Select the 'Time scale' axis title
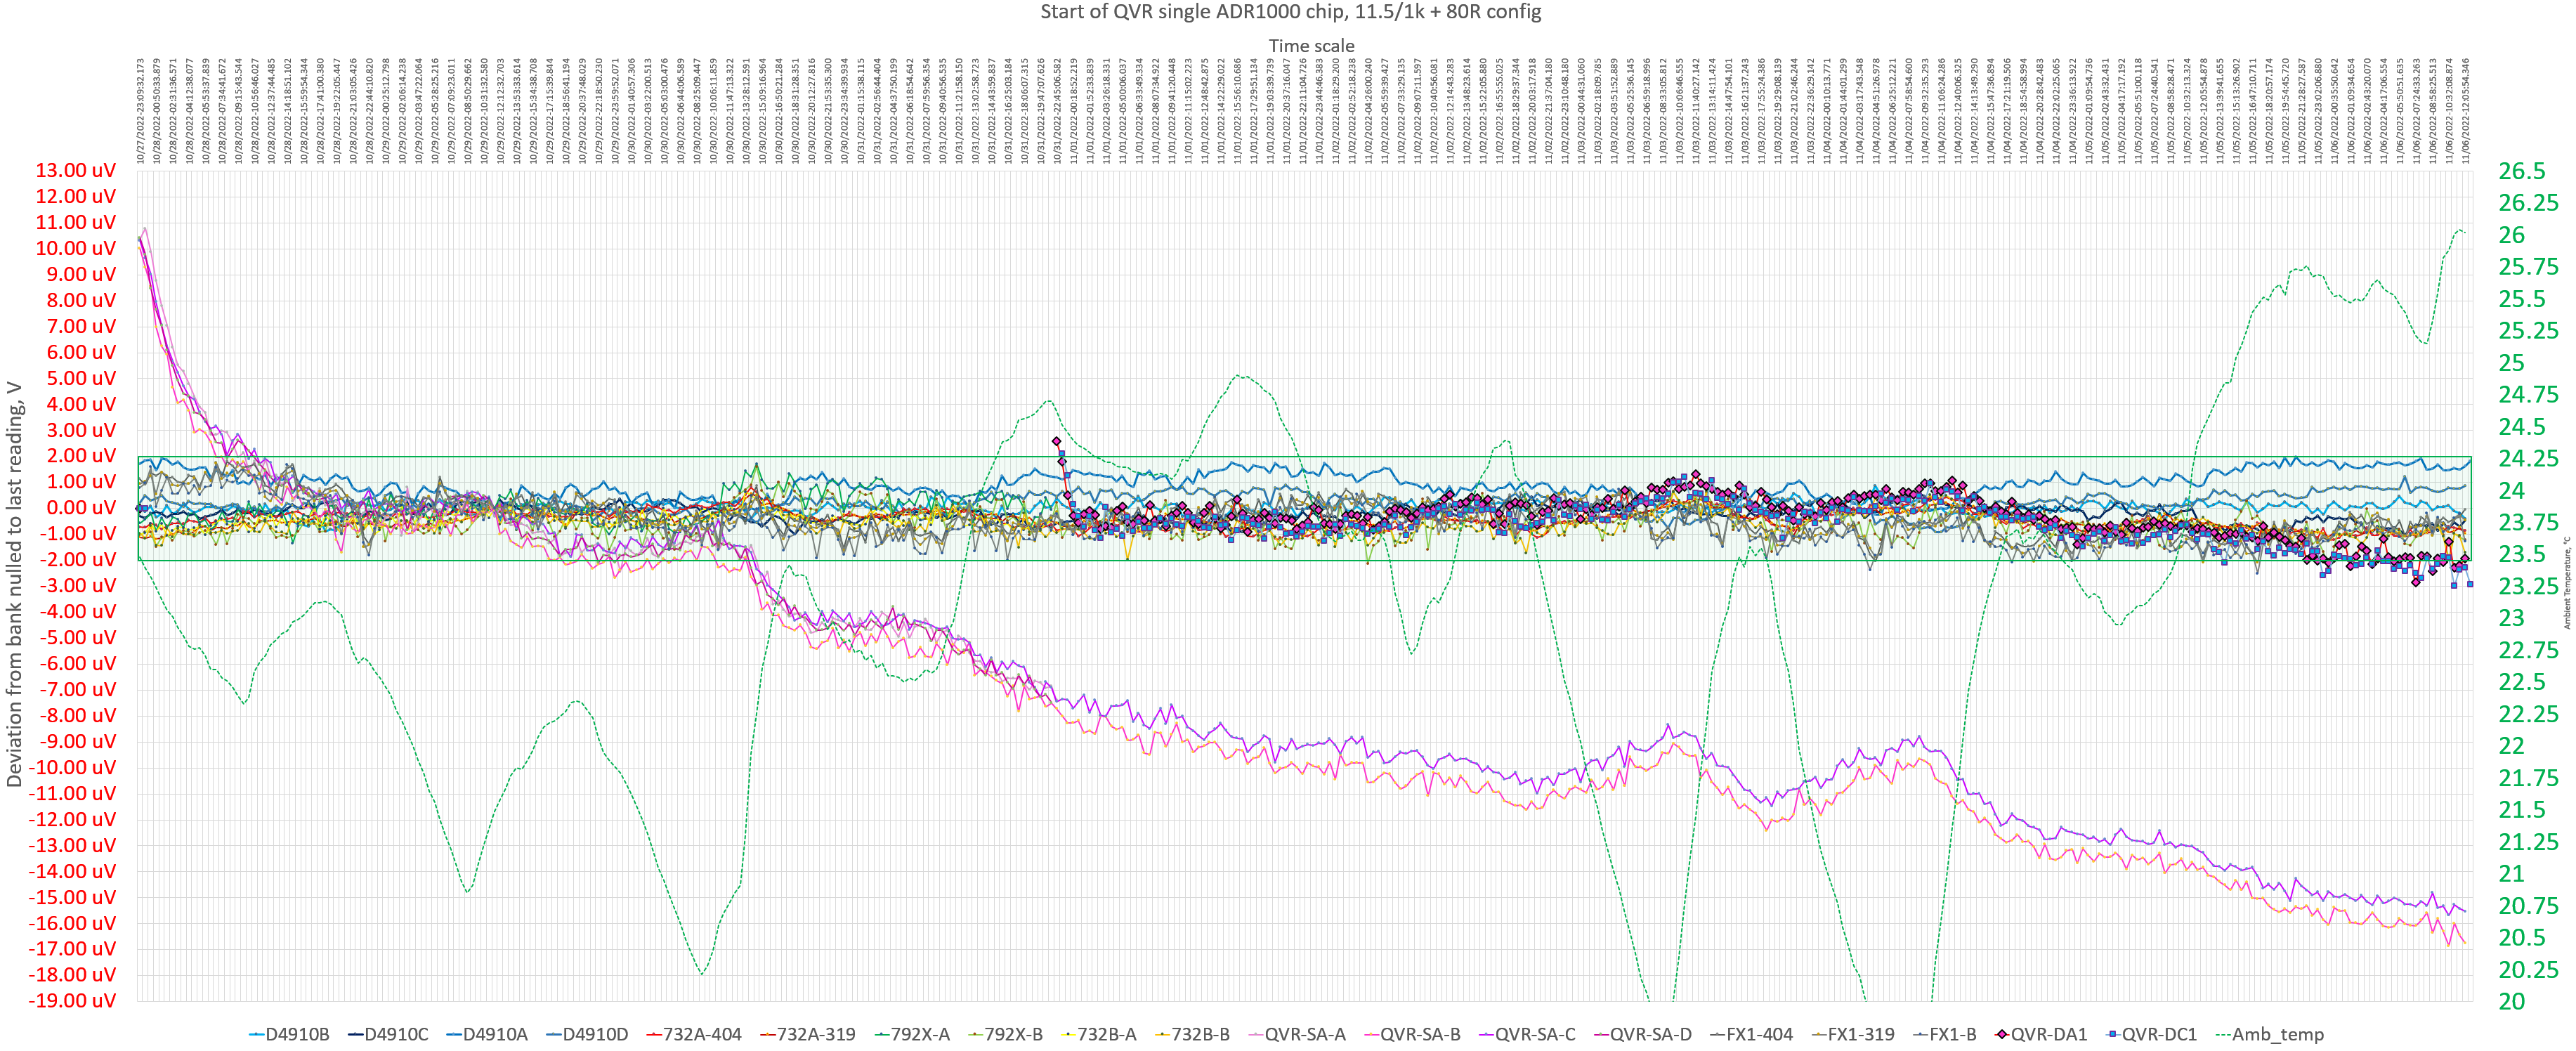The image size is (2576, 1051). [x=1311, y=46]
